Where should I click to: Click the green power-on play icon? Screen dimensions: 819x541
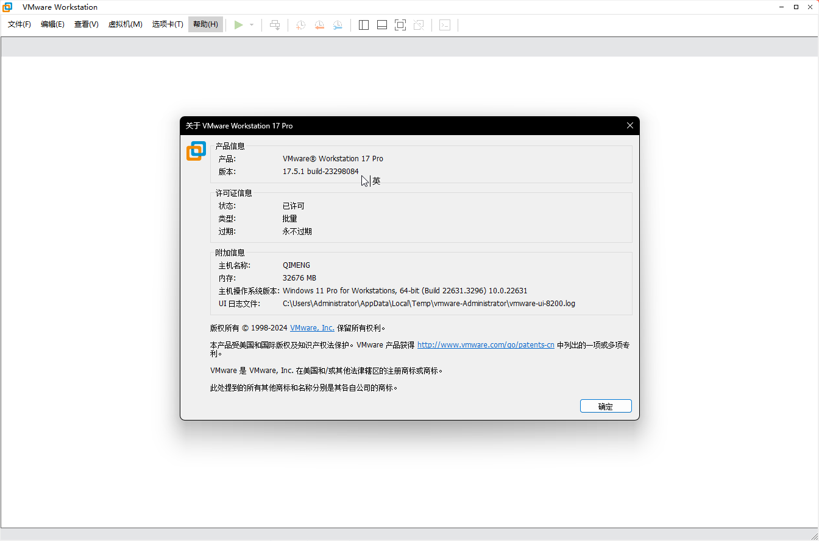(x=238, y=25)
